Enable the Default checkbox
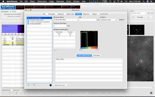 pyautogui.click(x=118, y=20)
